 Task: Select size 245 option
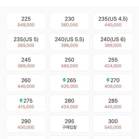26,62
